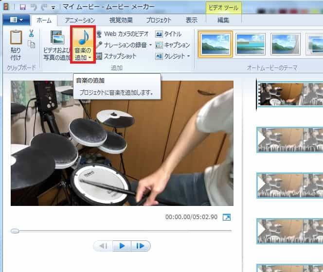Save the project with the floppy disk icon
The width and height of the screenshot is (323, 272).
(23, 7)
